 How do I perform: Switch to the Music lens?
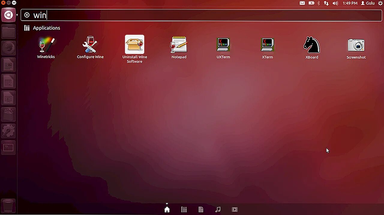[218, 210]
